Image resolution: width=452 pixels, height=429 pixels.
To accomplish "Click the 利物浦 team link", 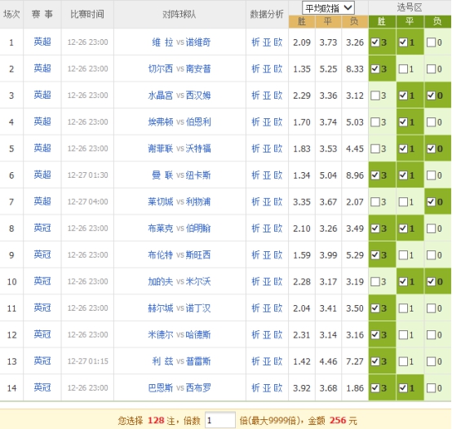I will pos(198,201).
